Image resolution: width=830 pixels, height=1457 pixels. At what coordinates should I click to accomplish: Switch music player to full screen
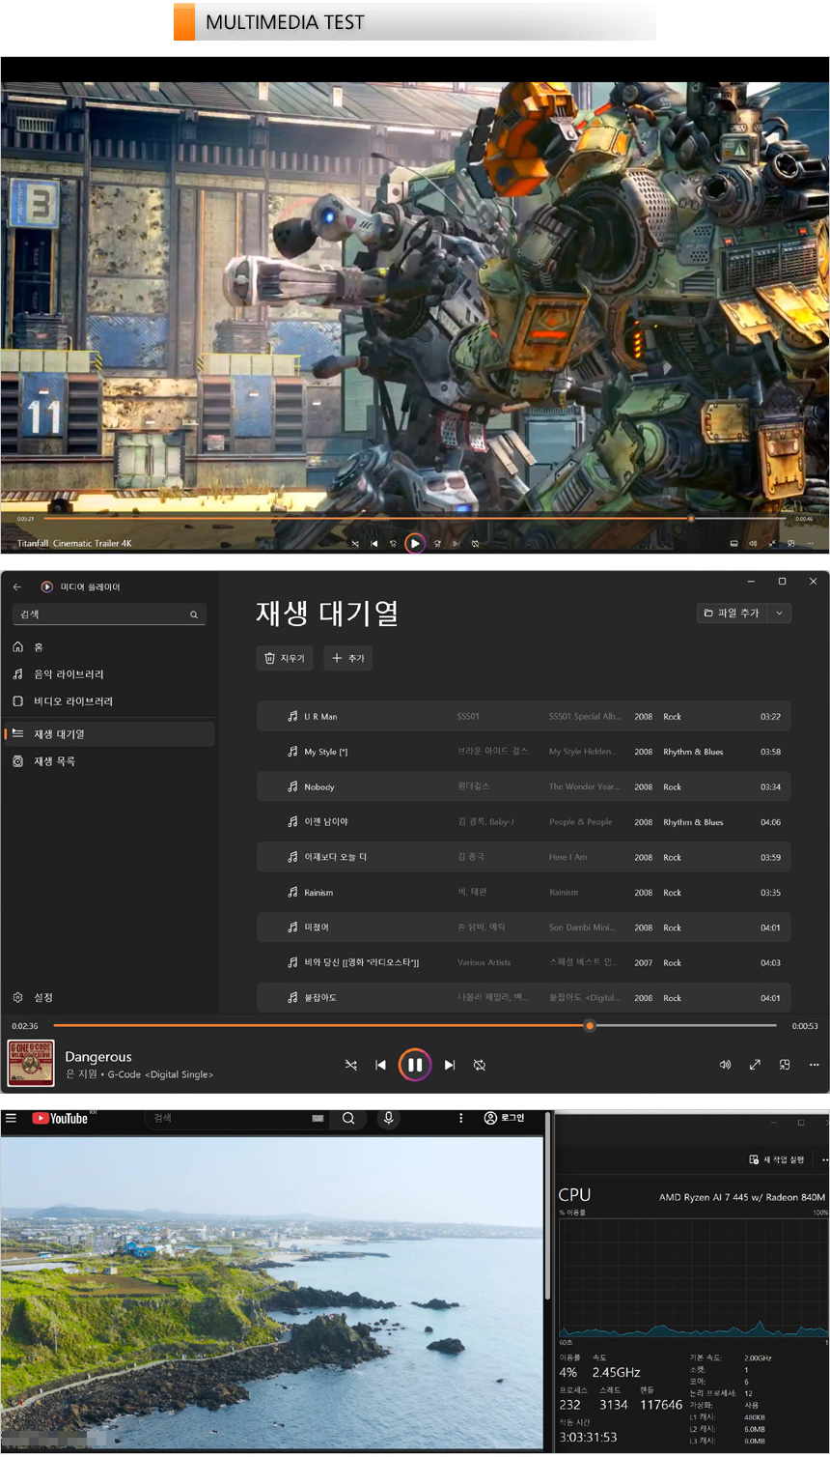tap(755, 1065)
